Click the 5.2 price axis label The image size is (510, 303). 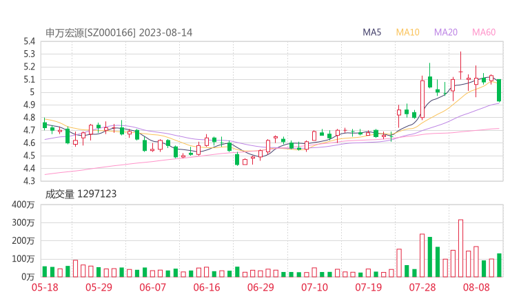click(29, 67)
